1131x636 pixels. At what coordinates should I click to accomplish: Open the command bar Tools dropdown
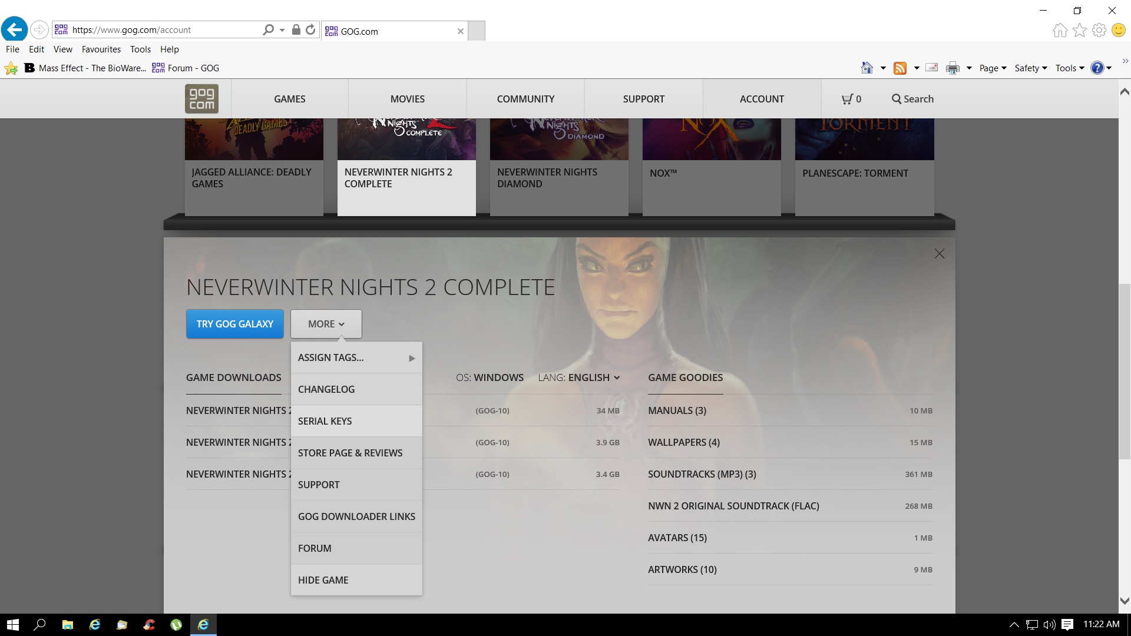[x=1070, y=68]
